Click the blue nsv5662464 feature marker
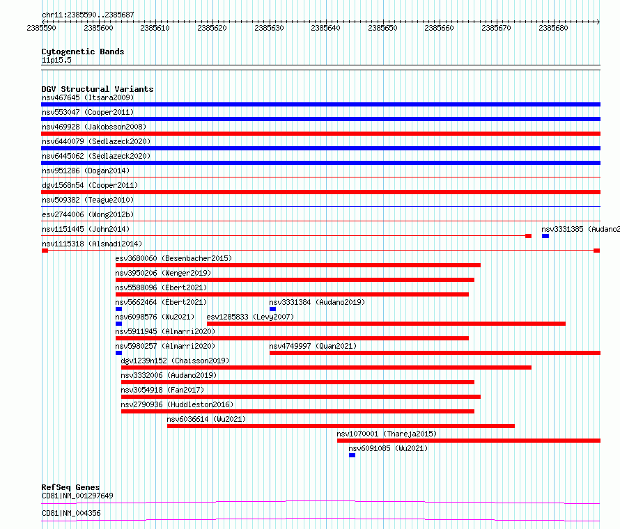 (x=118, y=309)
